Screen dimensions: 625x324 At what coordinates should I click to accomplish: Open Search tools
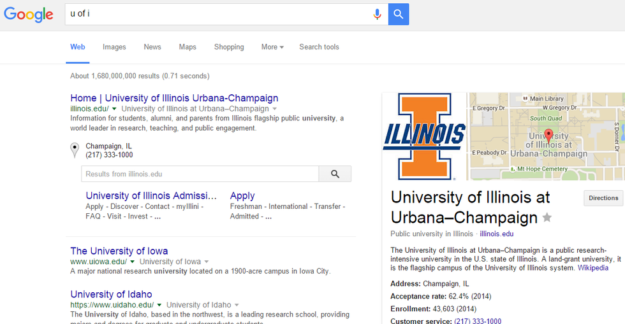pyautogui.click(x=319, y=47)
